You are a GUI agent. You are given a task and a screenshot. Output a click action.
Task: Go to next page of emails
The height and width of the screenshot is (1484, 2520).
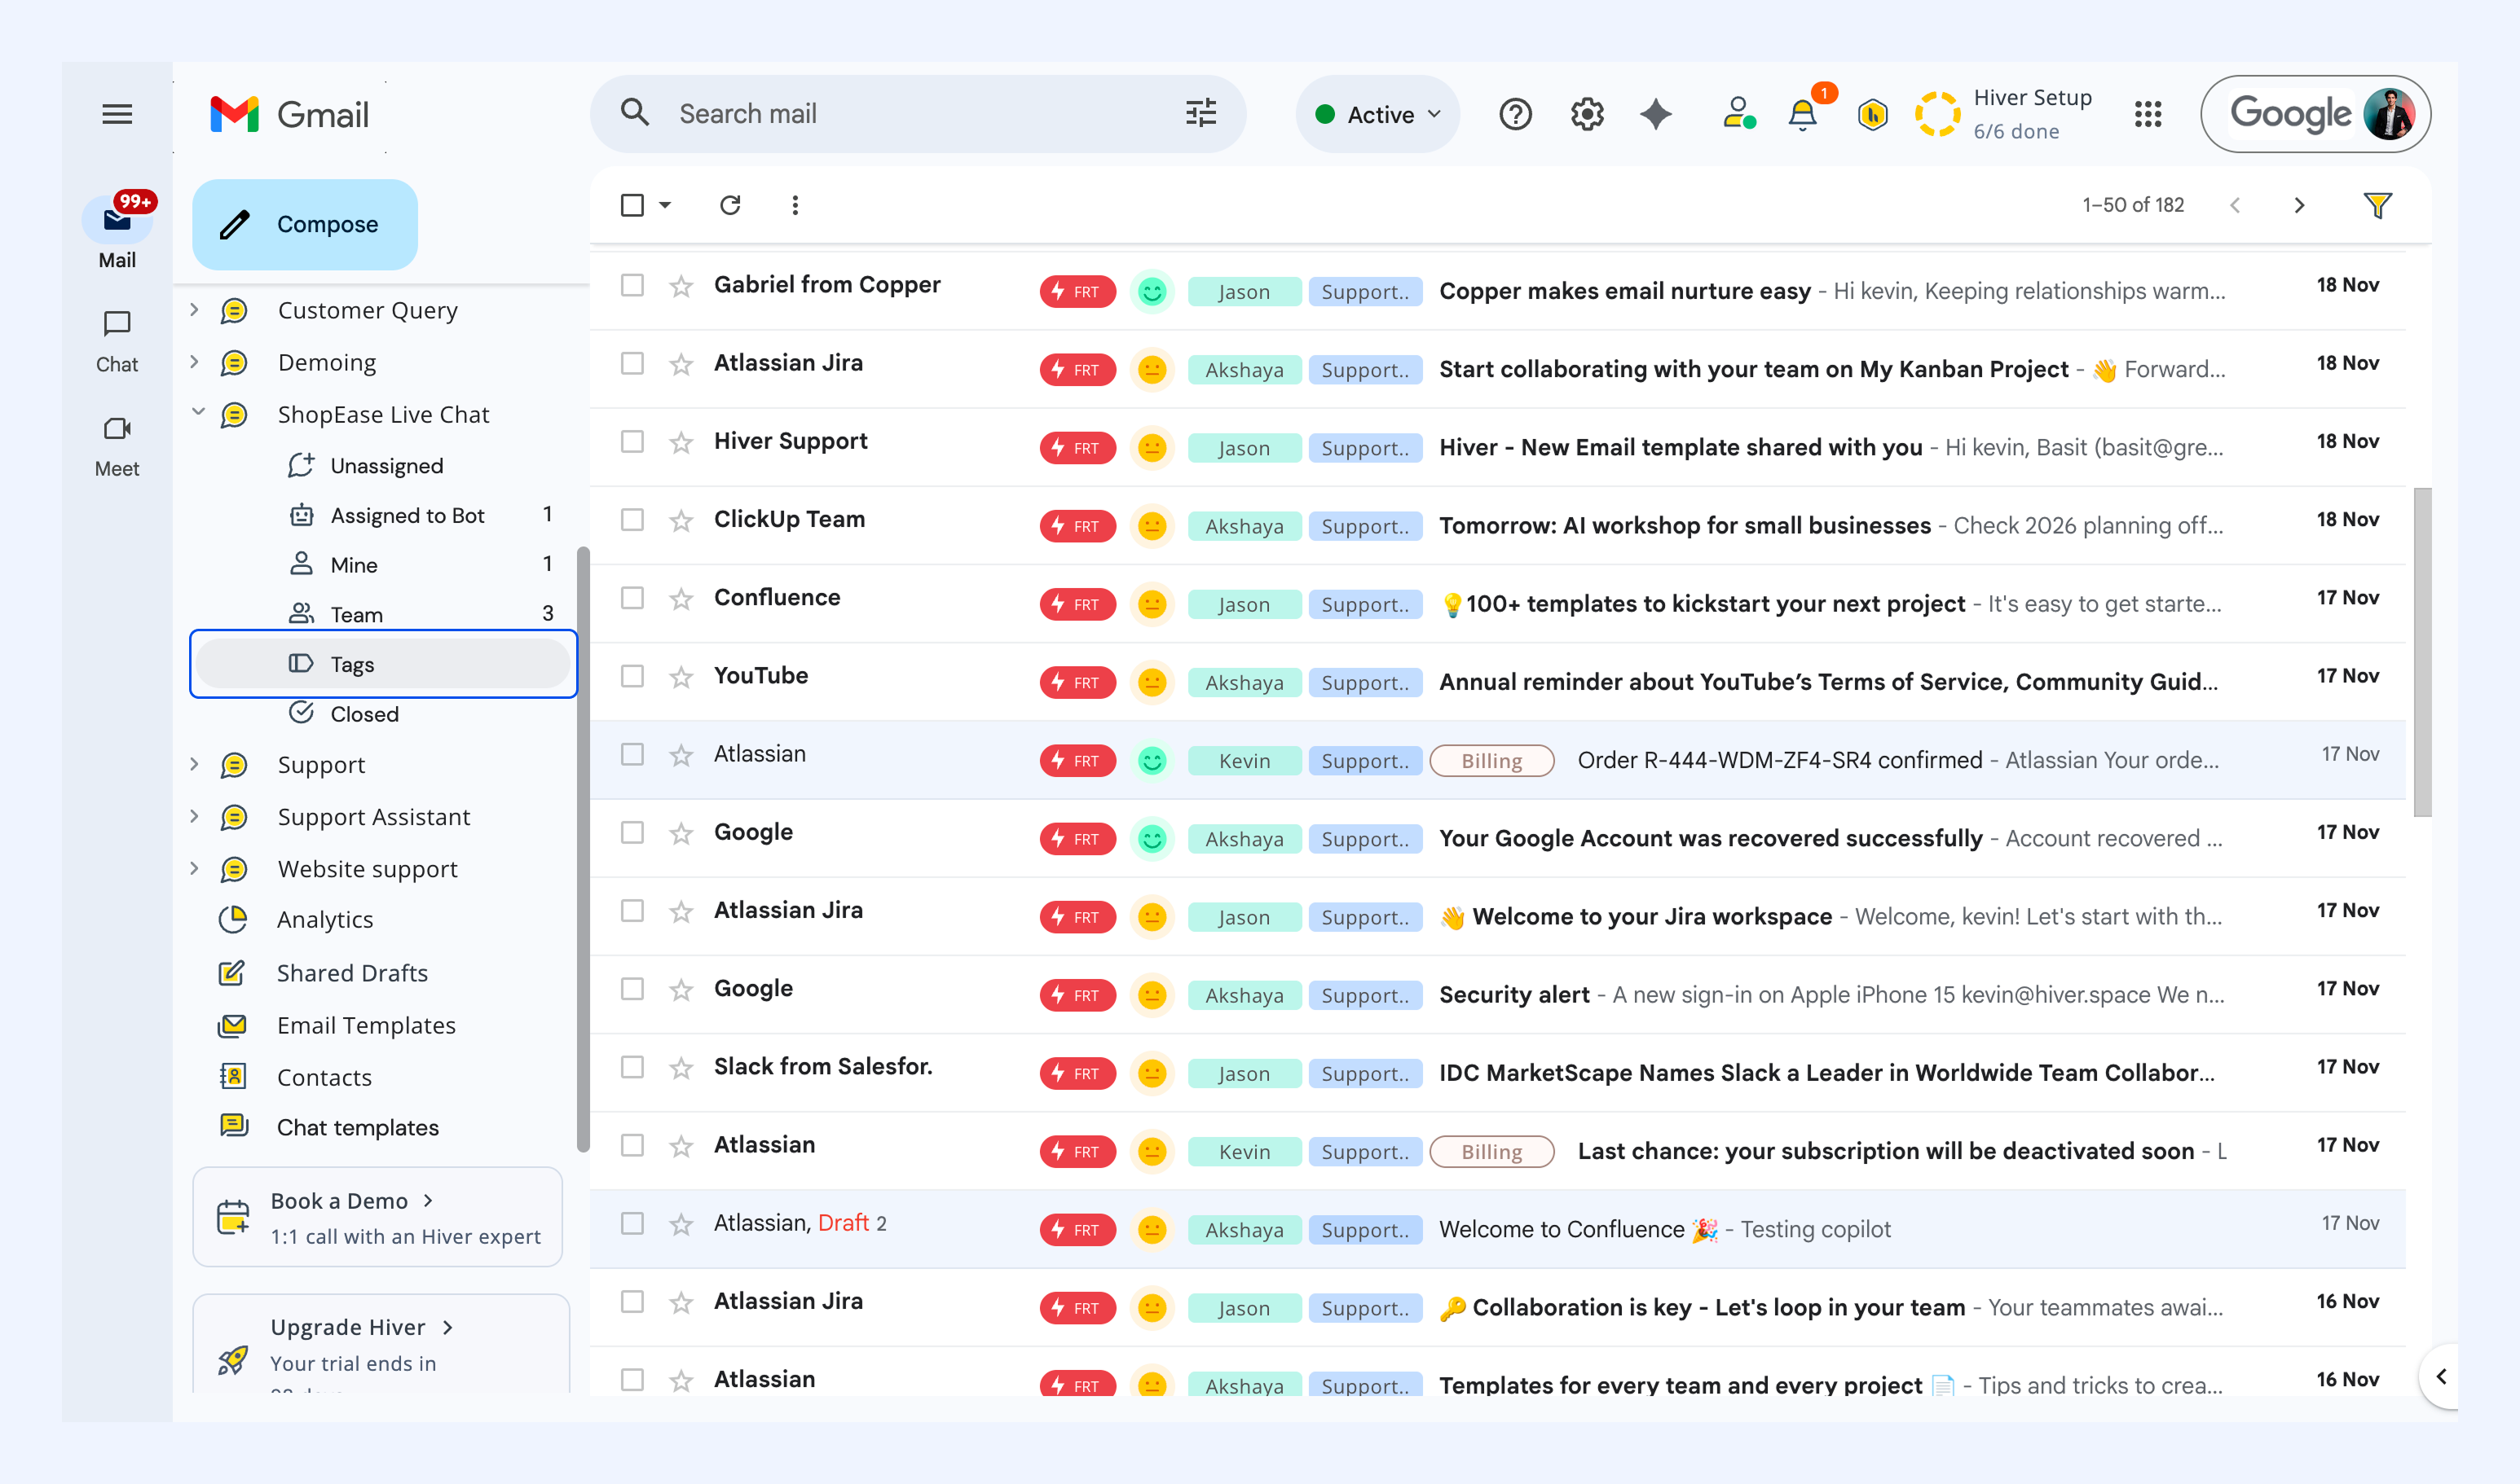(2299, 205)
